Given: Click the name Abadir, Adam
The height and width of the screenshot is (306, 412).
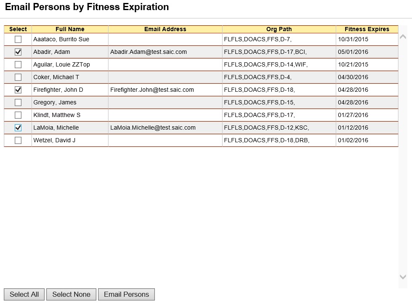Looking at the screenshot, I should [52, 52].
